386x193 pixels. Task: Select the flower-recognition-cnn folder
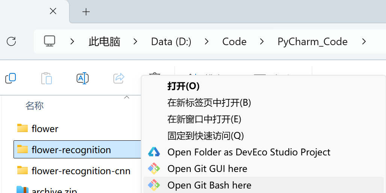pyautogui.click(x=81, y=171)
